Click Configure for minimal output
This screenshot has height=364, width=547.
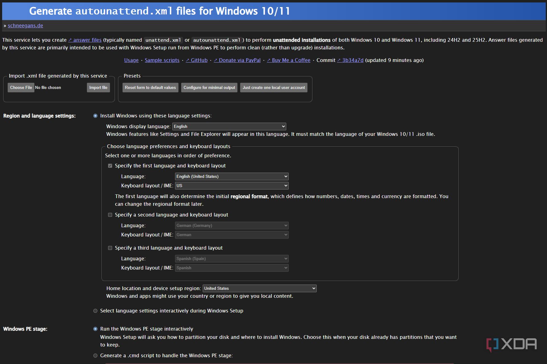(x=209, y=87)
